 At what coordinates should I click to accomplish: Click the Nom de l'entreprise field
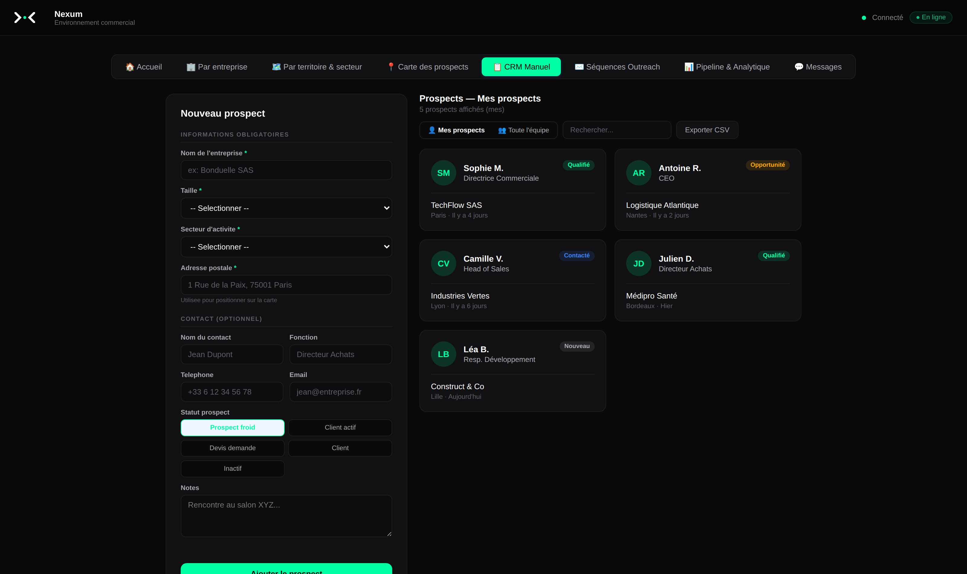(286, 170)
